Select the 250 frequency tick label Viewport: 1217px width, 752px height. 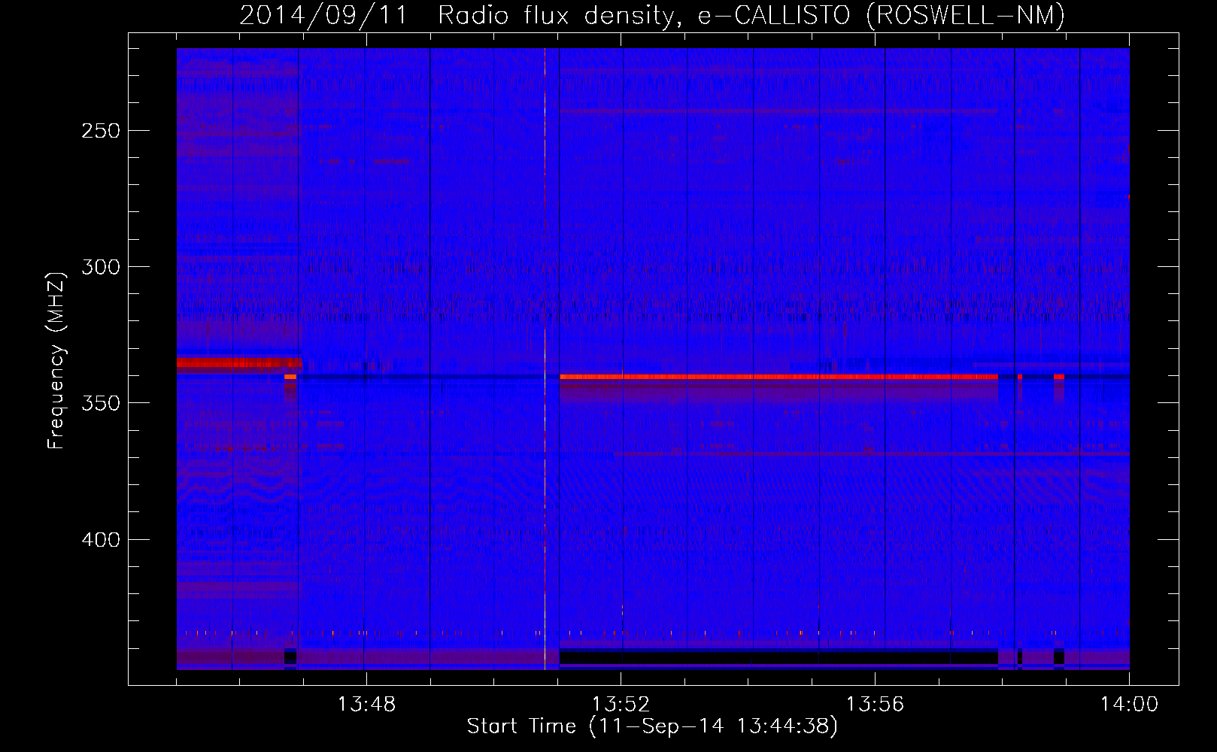(101, 131)
